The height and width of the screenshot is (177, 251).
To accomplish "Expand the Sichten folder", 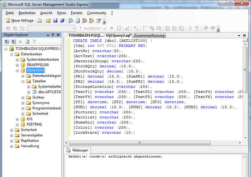I will click(x=23, y=98).
